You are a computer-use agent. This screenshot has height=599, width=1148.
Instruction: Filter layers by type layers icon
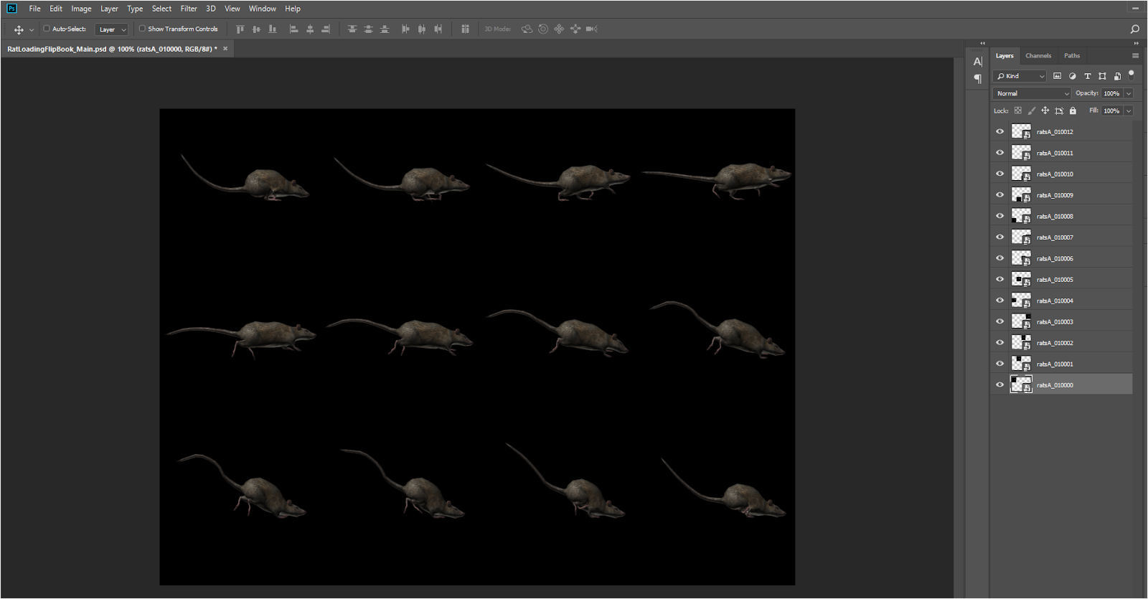click(x=1087, y=76)
